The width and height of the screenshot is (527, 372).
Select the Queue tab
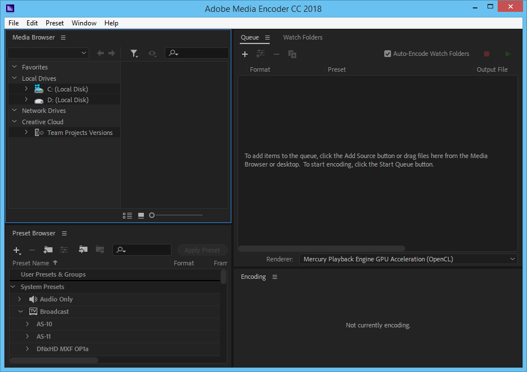250,37
